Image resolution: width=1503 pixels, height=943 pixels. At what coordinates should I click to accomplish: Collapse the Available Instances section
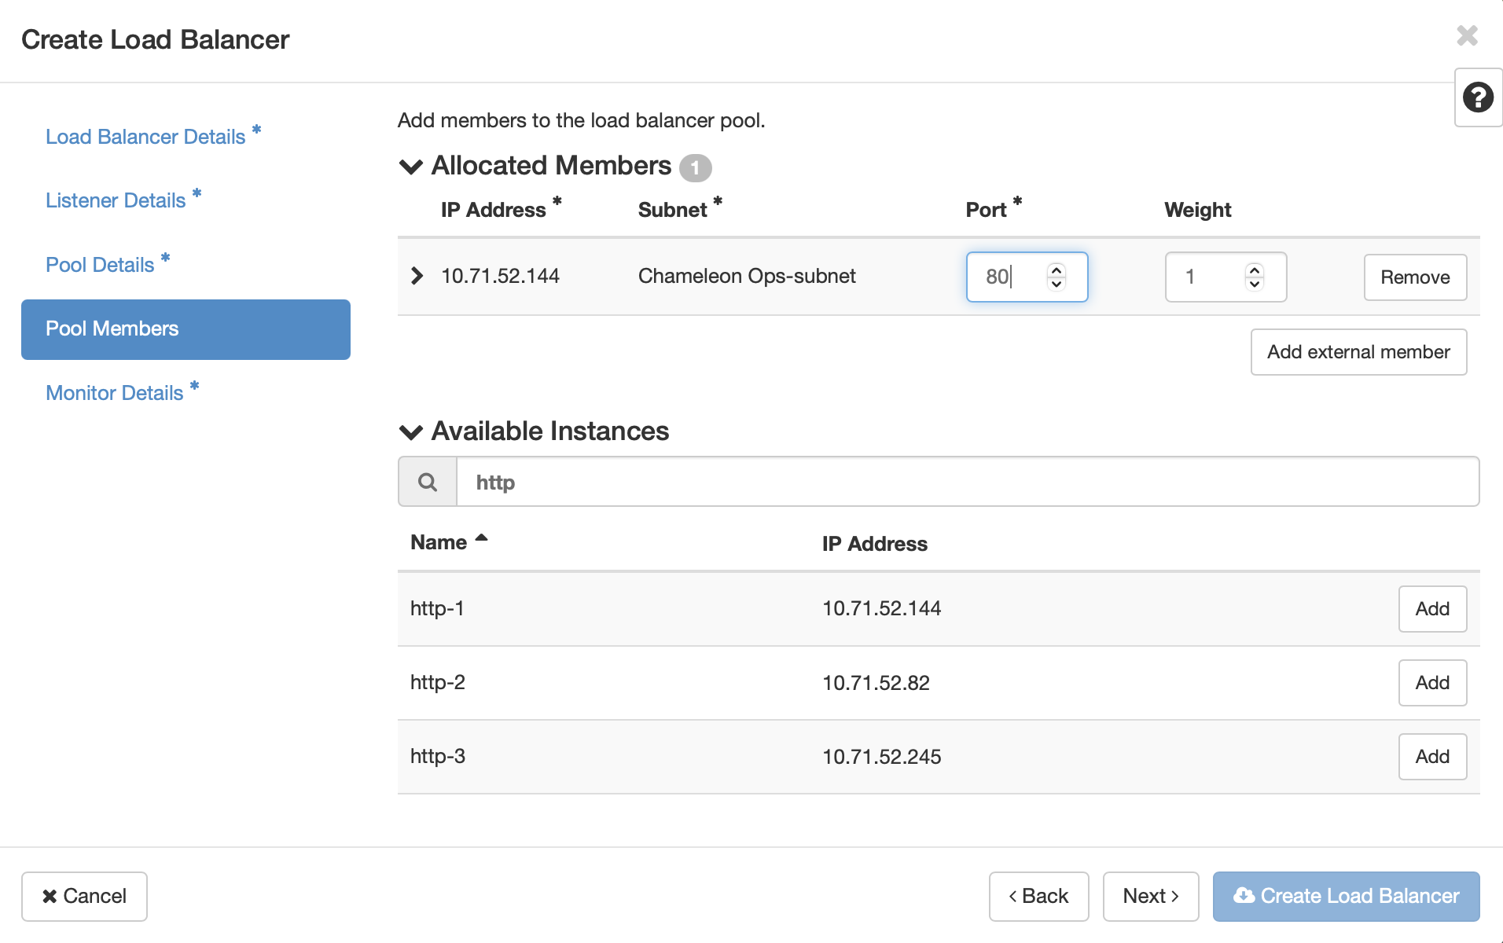tap(411, 432)
